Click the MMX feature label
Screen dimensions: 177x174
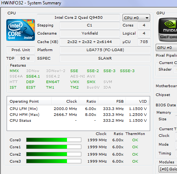[x=14, y=71]
